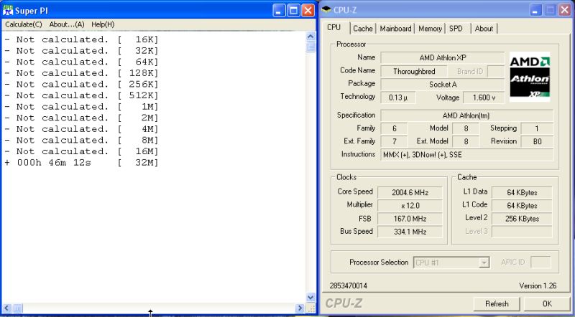This screenshot has width=575, height=317.
Task: Click the Super PI horizontal scrollbar thumb
Action: [x=18, y=308]
